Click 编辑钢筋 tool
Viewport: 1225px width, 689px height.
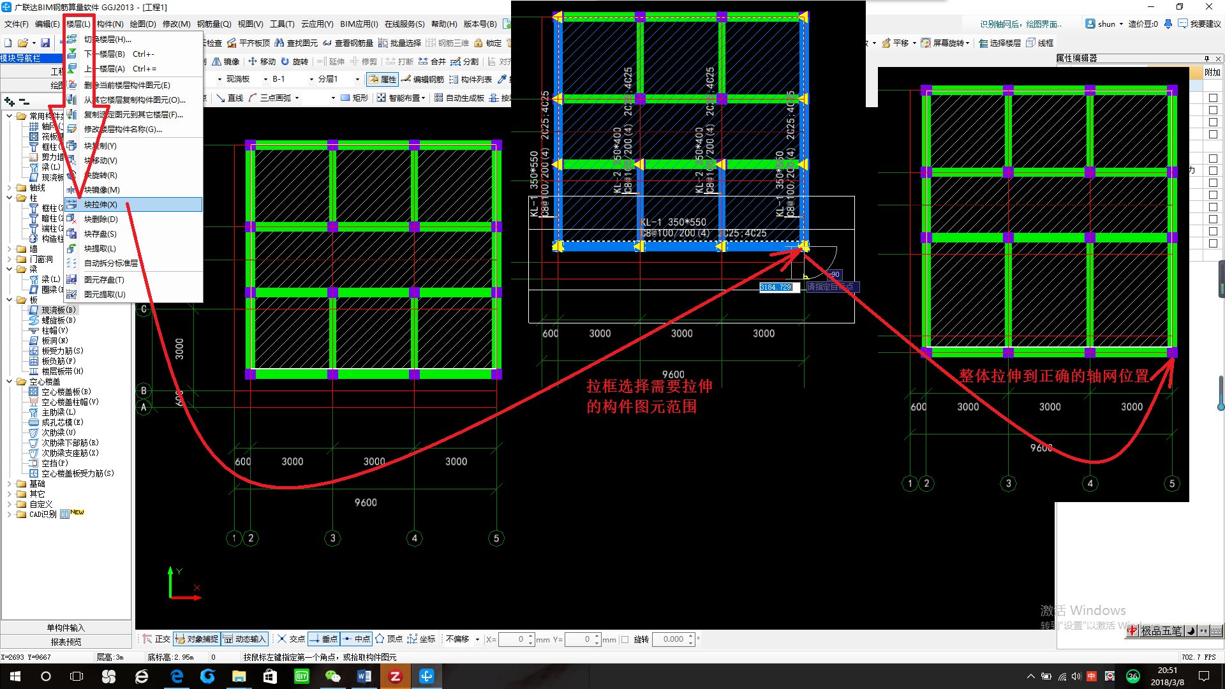tap(422, 79)
